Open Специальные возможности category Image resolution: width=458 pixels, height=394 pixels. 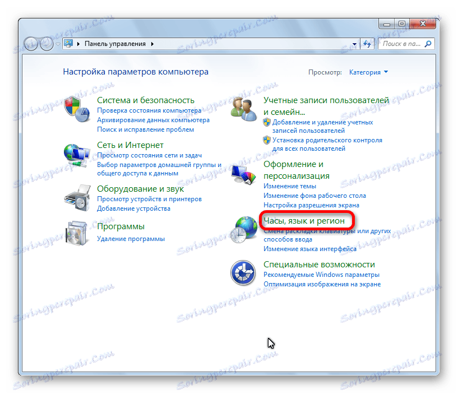click(319, 265)
